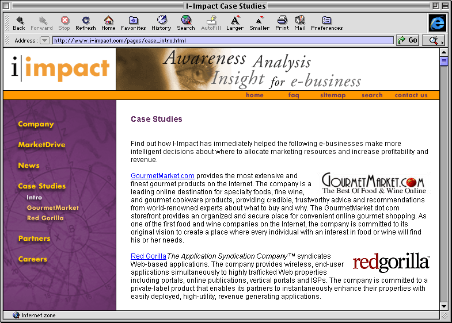Open the Red Gorilla sidebar sub-item

[45, 218]
